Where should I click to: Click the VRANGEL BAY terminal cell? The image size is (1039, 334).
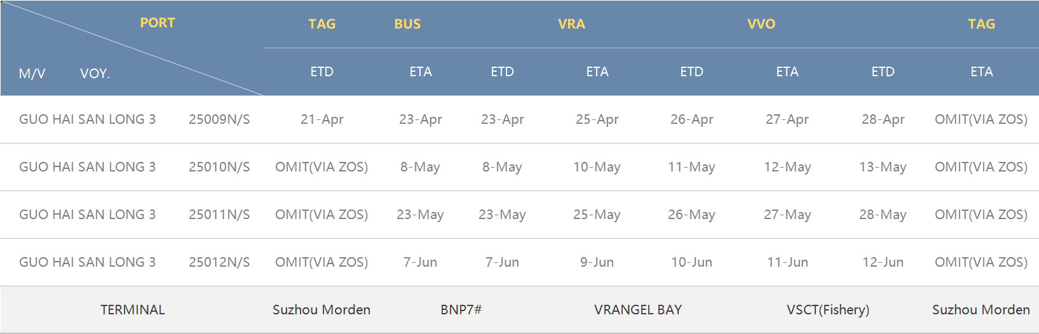(x=638, y=310)
